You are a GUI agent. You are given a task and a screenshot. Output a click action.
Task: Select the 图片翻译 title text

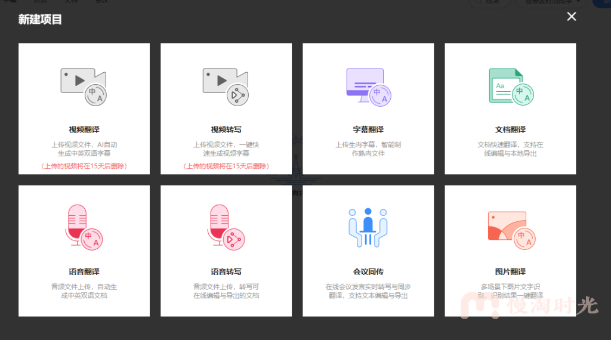tap(511, 272)
